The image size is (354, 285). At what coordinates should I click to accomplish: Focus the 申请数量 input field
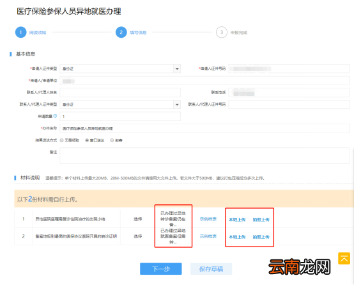tap(120, 117)
